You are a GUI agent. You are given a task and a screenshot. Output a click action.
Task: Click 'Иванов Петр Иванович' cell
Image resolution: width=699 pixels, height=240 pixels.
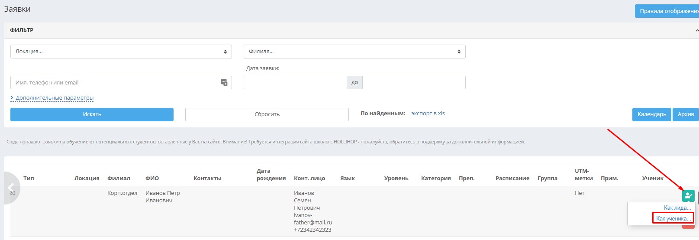coord(163,197)
